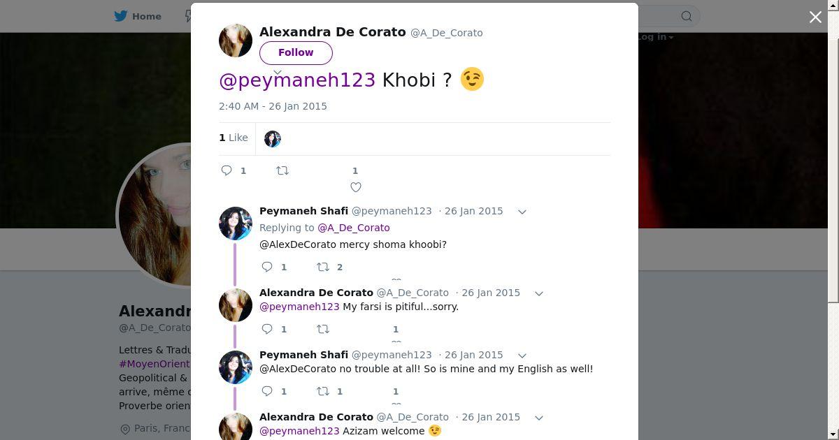Image resolution: width=839 pixels, height=440 pixels.
Task: Open options chevron on 'Azizam welcome' tweet
Action: 538,418
